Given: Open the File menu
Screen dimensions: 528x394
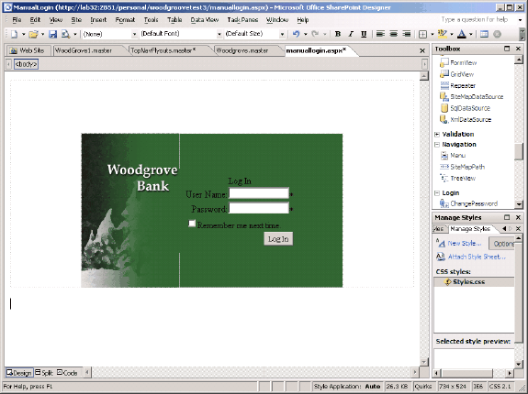Looking at the screenshot, I should [17, 20].
